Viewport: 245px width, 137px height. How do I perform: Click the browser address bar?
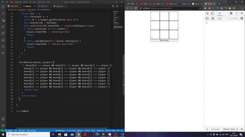[170, 8]
